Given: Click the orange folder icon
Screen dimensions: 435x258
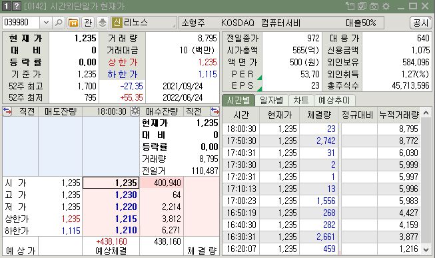Looking at the screenshot, I should click(73, 23).
